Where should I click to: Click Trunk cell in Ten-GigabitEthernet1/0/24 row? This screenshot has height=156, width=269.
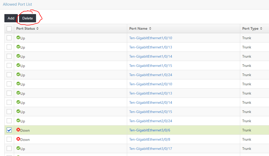click(247, 75)
